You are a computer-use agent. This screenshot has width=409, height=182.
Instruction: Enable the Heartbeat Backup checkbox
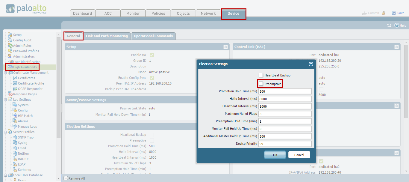pyautogui.click(x=261, y=75)
